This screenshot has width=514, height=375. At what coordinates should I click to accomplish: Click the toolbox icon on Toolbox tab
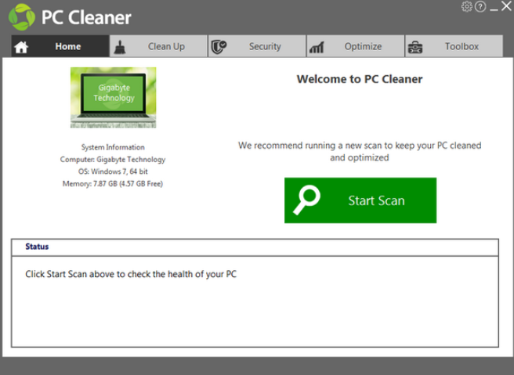coord(415,48)
